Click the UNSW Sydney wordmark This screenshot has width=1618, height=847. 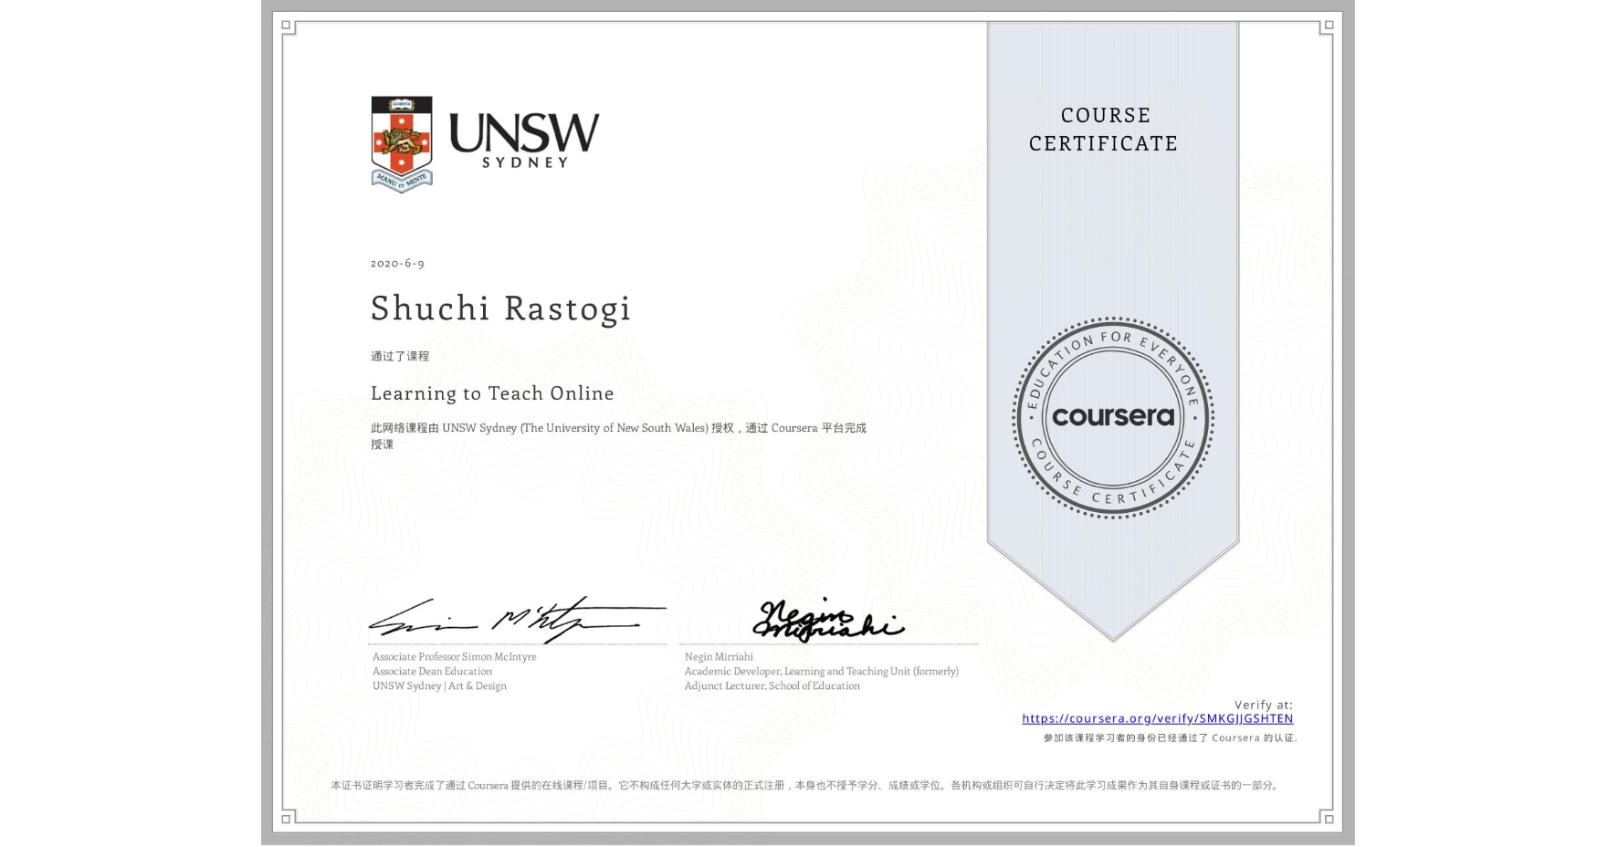point(524,141)
